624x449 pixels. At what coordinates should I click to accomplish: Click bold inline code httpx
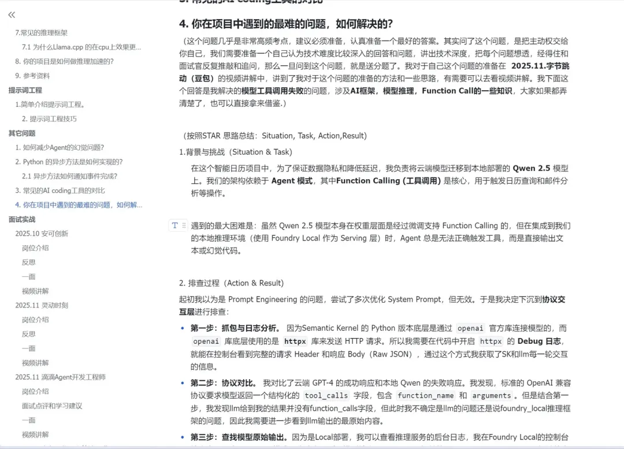[x=295, y=341]
